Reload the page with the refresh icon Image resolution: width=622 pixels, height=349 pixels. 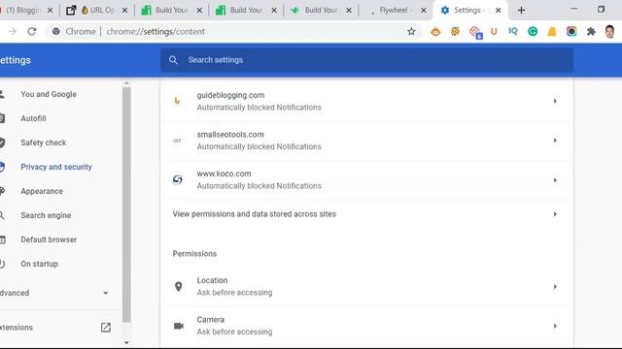tap(32, 31)
